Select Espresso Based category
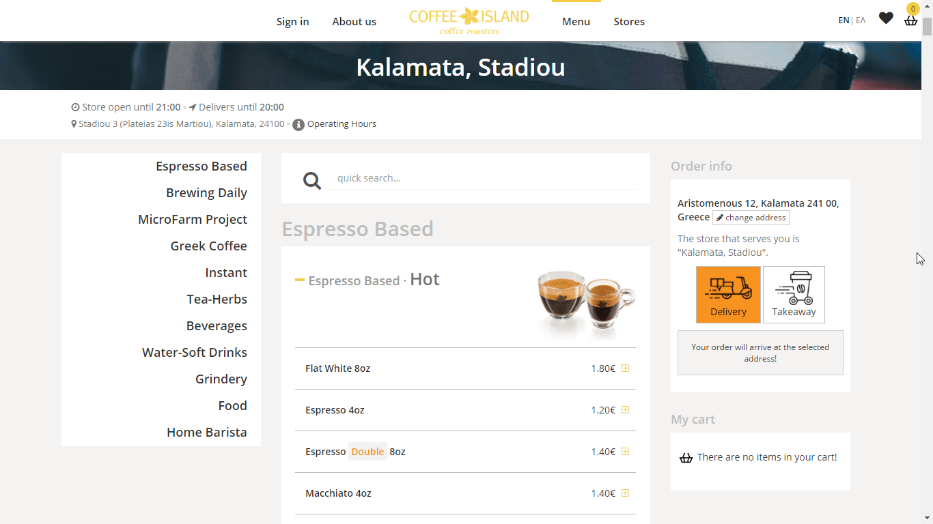Screen dimensions: 933x524 (x=201, y=166)
